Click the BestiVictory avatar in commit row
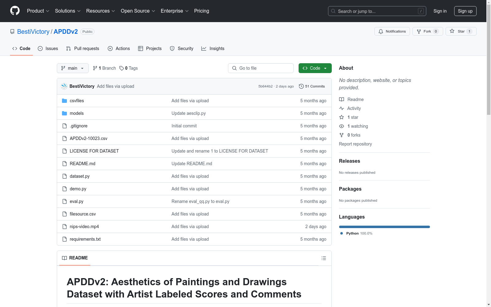The image size is (491, 307). 64,86
